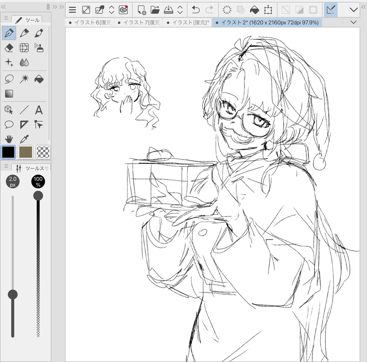Select the Eraser tool
367x362 pixels.
[9, 48]
